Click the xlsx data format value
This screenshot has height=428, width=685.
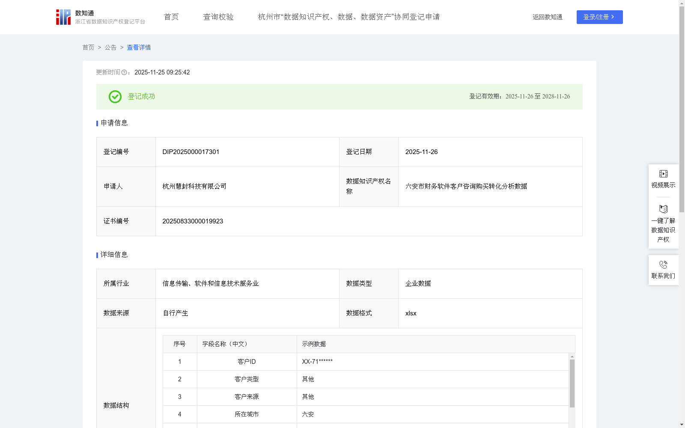pos(411,313)
